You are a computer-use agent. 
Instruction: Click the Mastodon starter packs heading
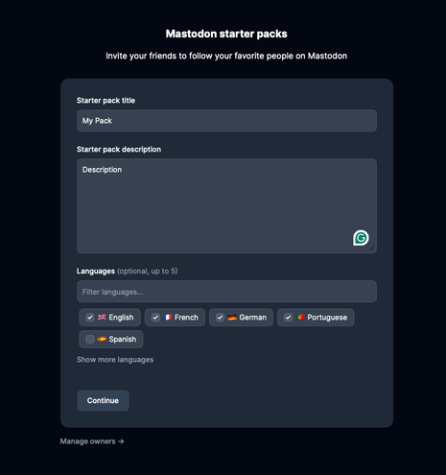226,34
